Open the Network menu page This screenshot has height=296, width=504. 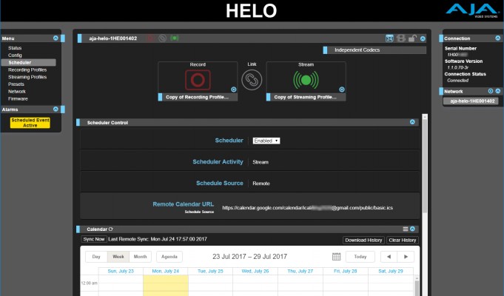point(17,92)
